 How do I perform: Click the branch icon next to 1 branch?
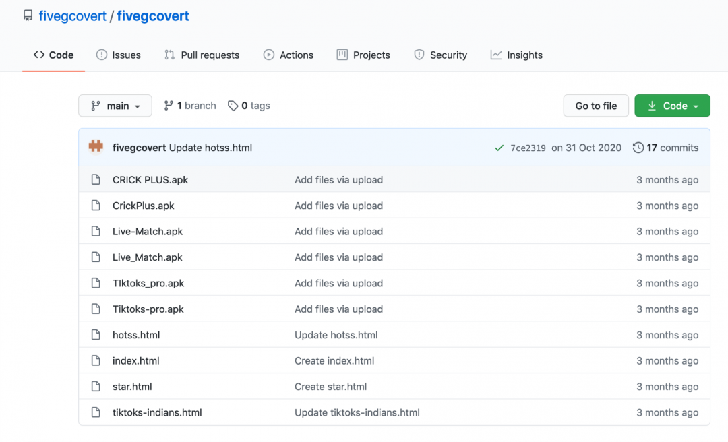pos(169,106)
